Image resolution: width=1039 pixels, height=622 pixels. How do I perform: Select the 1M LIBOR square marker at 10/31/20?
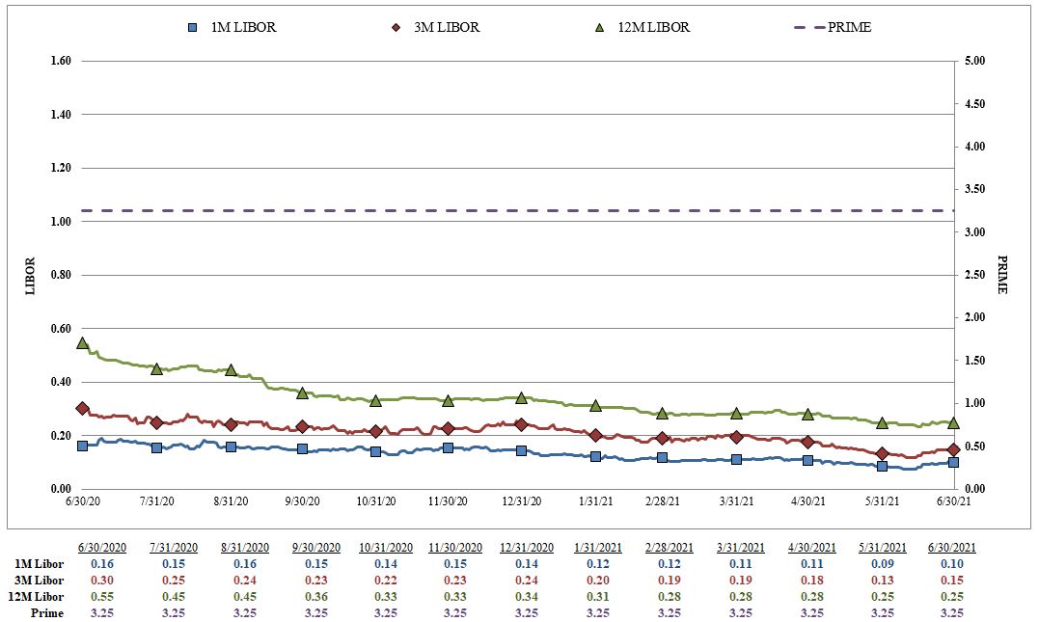[375, 451]
